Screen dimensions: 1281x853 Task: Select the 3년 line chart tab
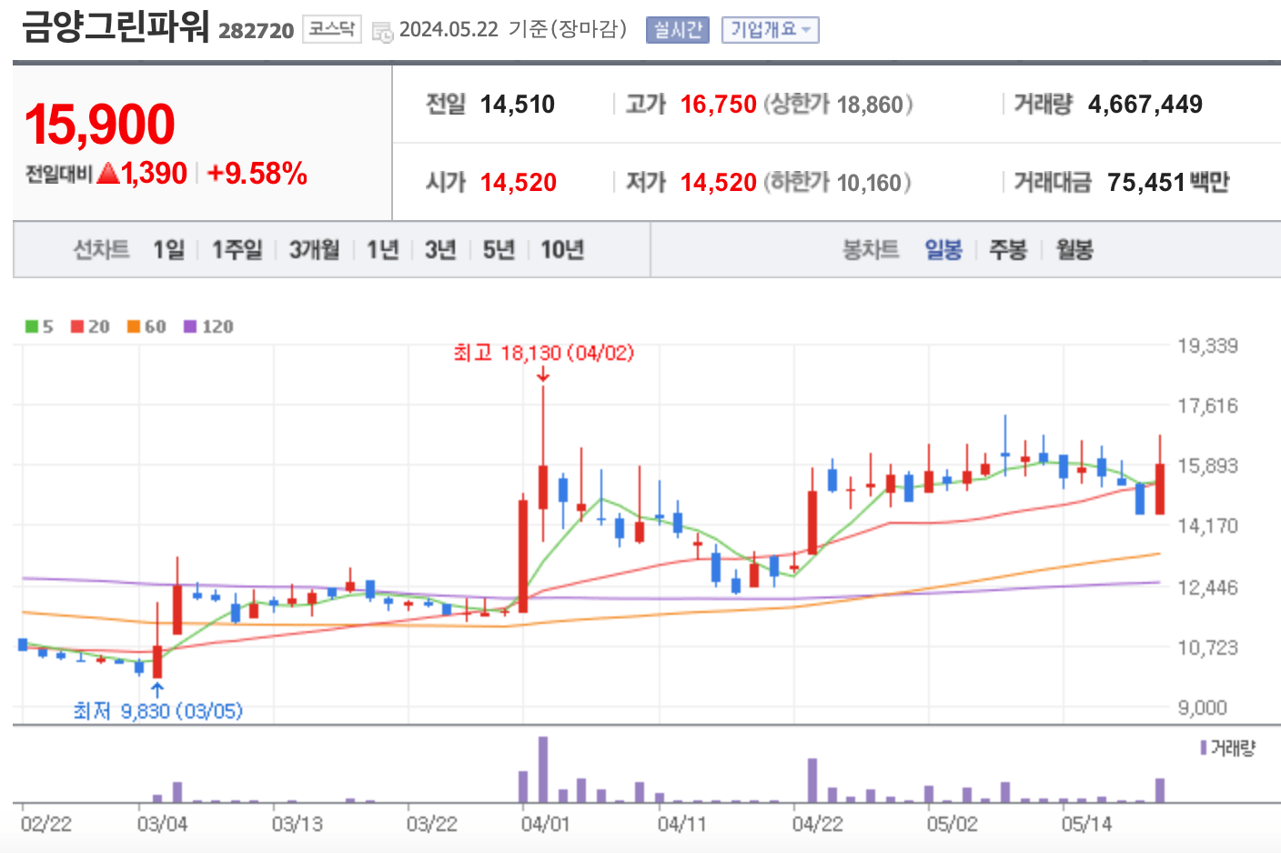(440, 249)
